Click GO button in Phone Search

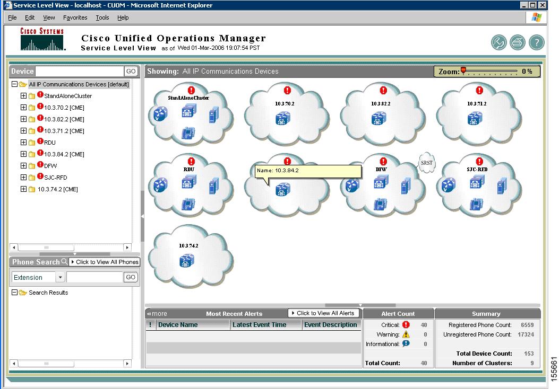click(131, 277)
